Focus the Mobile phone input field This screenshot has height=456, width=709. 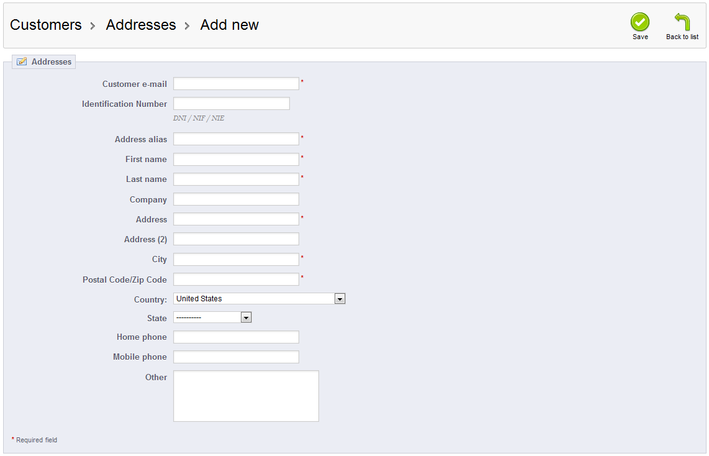point(236,357)
